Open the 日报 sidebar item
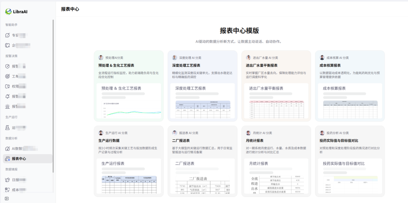408x203 pixels. click(x=28, y=180)
